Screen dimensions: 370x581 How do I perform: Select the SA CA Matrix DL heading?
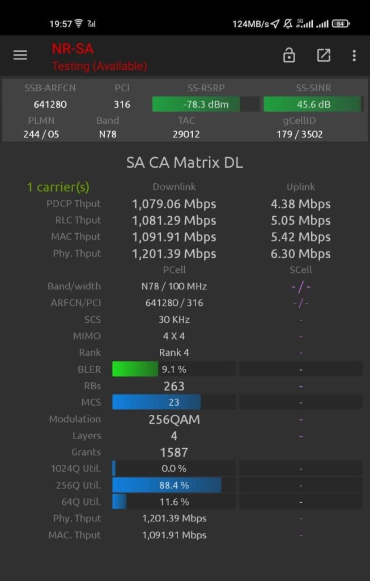(x=184, y=163)
